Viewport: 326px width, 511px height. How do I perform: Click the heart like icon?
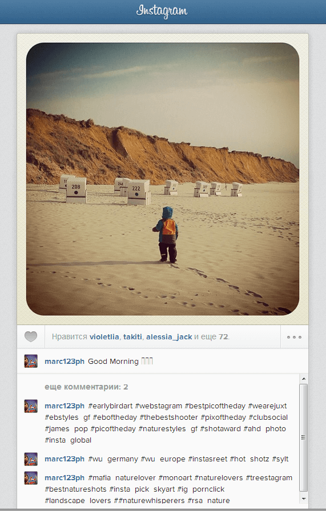(31, 336)
